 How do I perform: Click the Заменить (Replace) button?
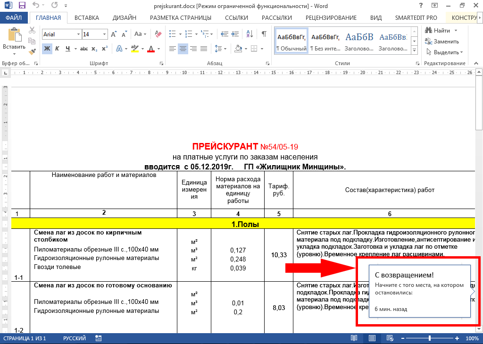(442, 42)
